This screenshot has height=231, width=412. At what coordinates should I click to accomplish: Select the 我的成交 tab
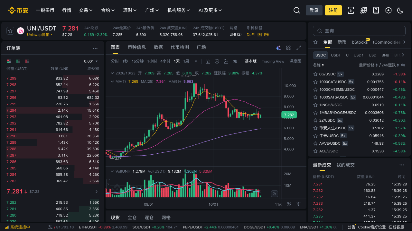tap(346, 165)
